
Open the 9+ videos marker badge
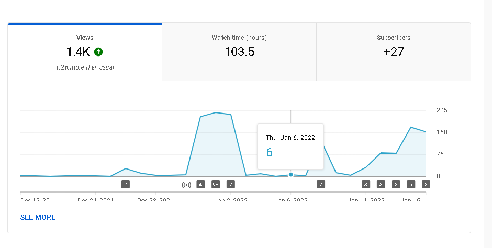[x=216, y=184]
